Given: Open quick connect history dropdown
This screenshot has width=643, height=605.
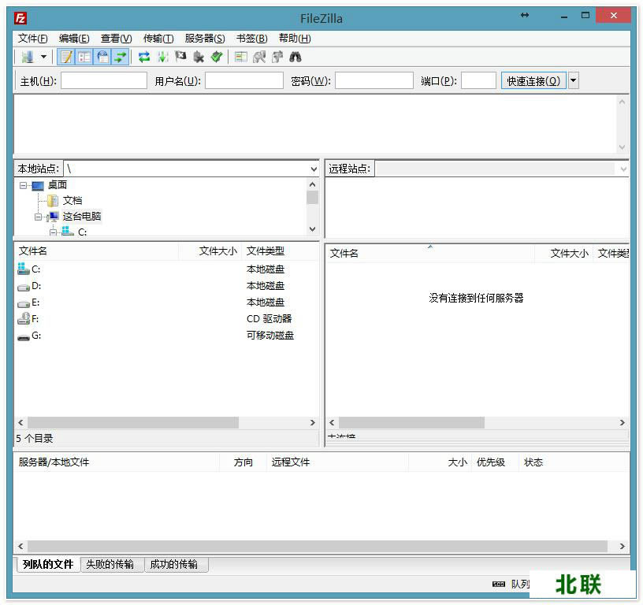Looking at the screenshot, I should pos(574,81).
